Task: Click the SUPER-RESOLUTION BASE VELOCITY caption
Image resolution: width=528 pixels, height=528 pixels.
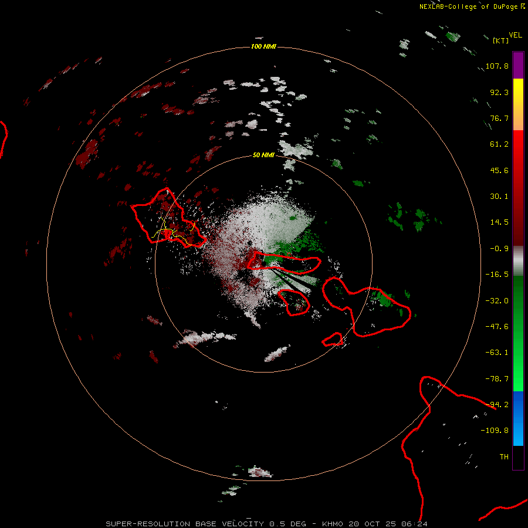Action: 185,524
